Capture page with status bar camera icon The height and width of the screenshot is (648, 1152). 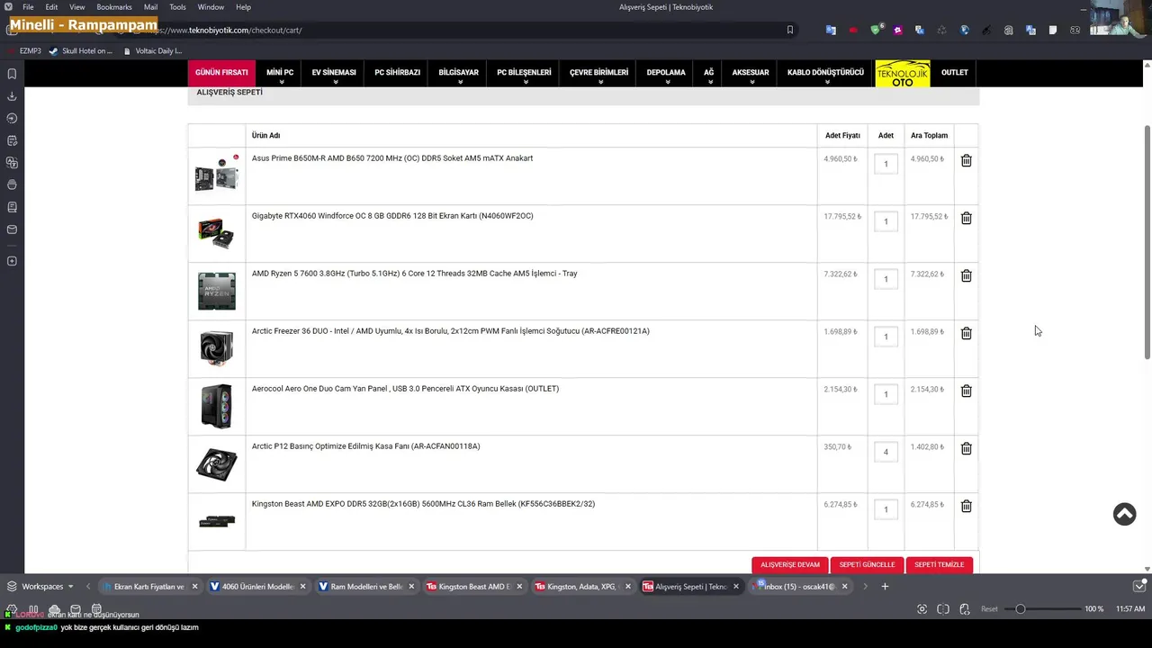pyautogui.click(x=922, y=609)
